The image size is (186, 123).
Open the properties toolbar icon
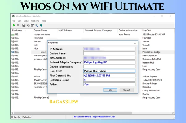(32, 25)
